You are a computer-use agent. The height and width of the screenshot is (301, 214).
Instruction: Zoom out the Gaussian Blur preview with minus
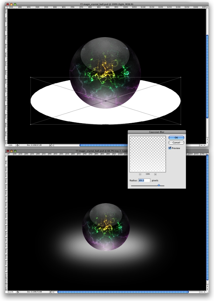point(140,174)
